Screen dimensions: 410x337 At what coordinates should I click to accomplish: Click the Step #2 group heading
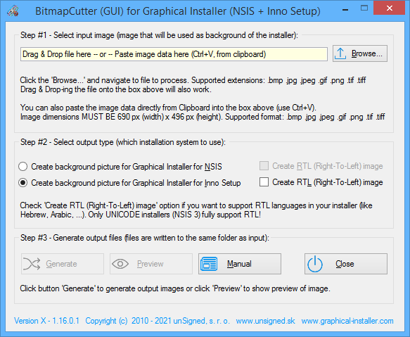[x=123, y=142]
